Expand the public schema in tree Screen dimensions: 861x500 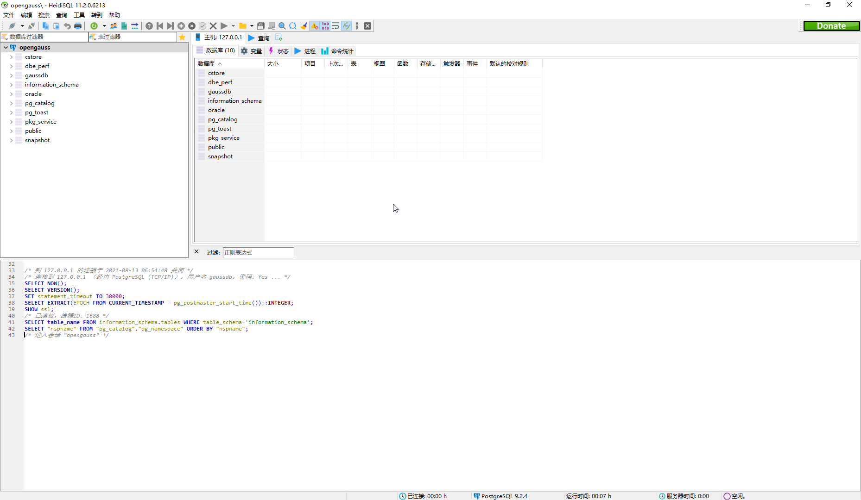click(11, 131)
